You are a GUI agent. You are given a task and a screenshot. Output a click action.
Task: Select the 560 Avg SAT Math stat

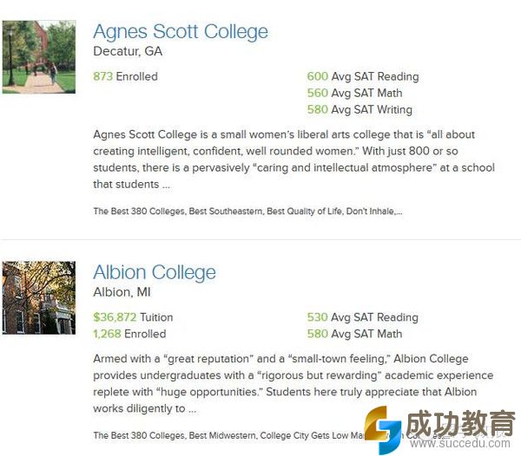pyautogui.click(x=354, y=93)
